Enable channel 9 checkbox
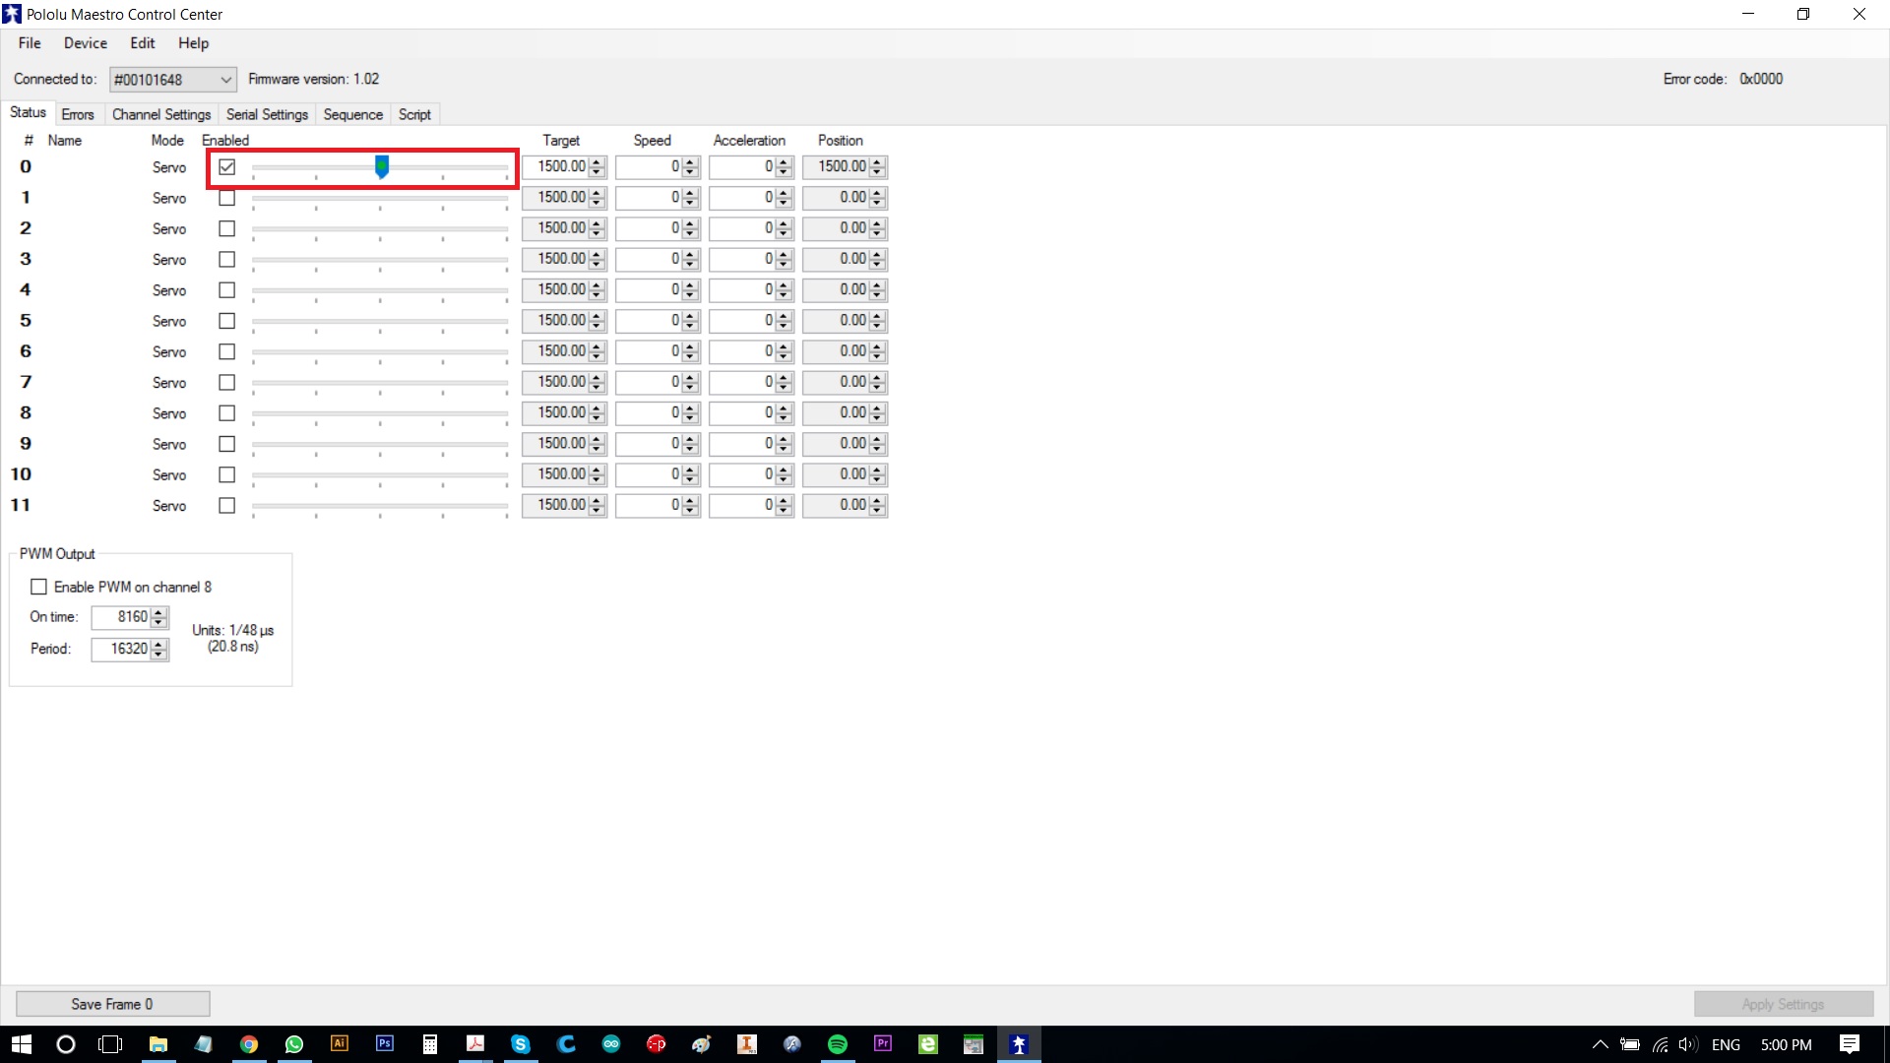The image size is (1890, 1063). click(227, 444)
